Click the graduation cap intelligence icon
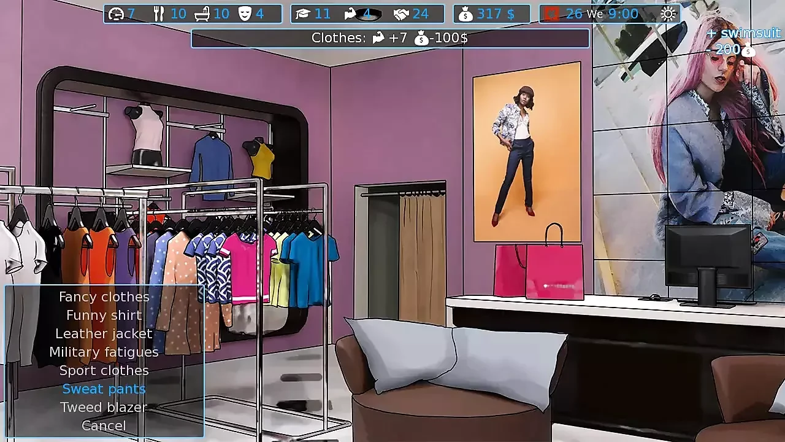This screenshot has height=442, width=785. click(302, 14)
